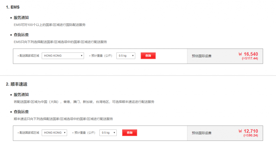This screenshot has height=151, width=276.
Task: Click the 预估国际运费 label in EMS row
Action: (x=202, y=56)
